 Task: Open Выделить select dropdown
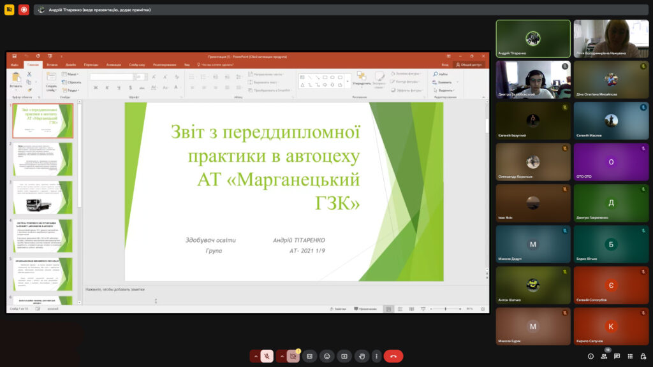click(x=444, y=90)
